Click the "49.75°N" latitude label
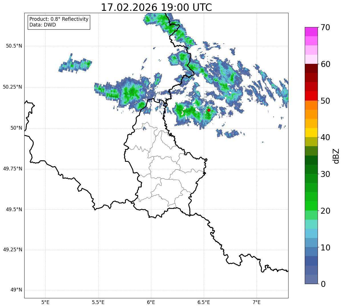Viewport: 343px width, 308px height. pos(12,169)
